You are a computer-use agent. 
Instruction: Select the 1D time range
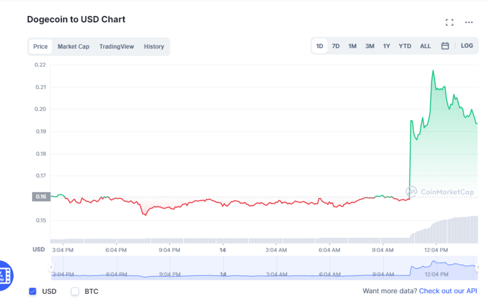click(319, 46)
